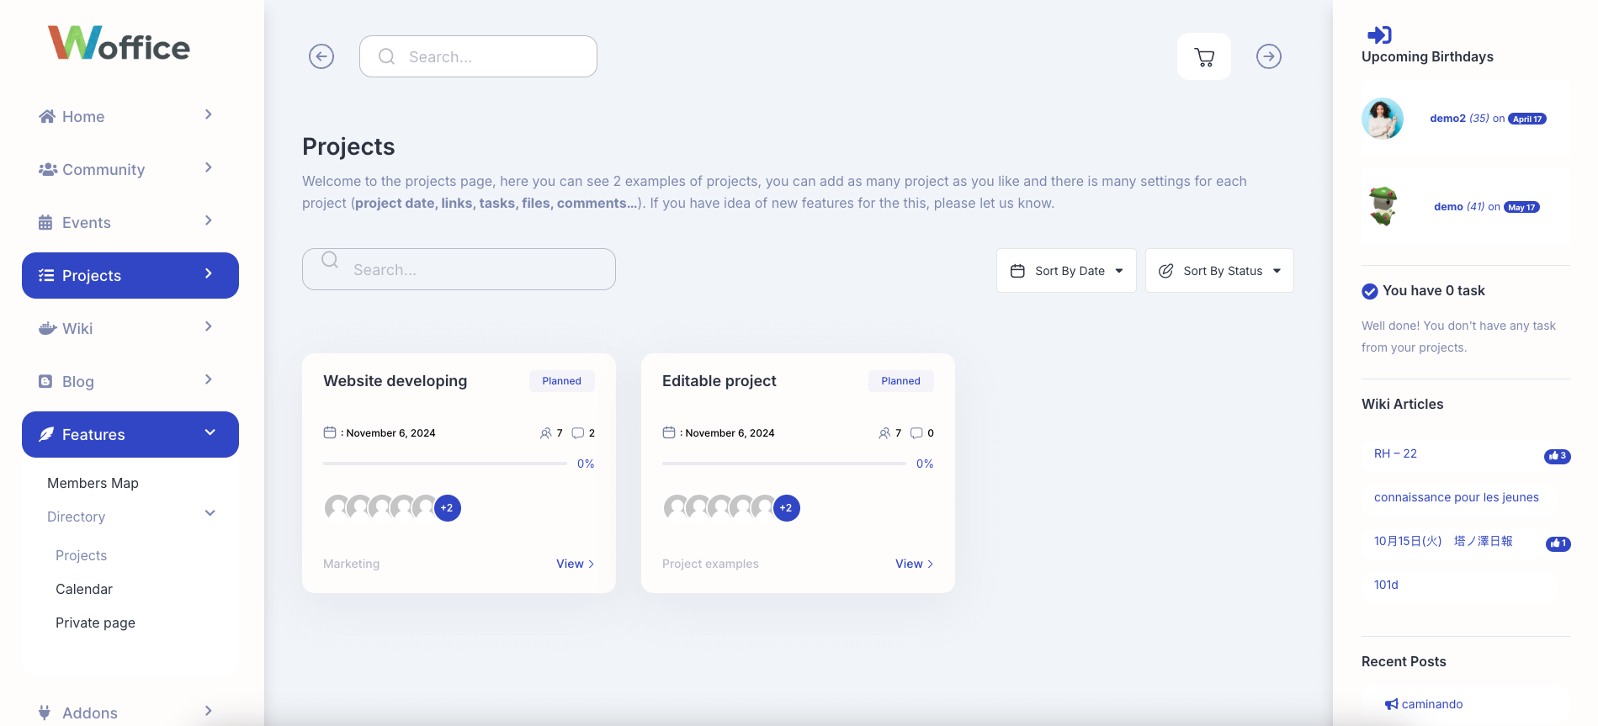Open the shopping cart icon
This screenshot has width=1598, height=726.
click(x=1203, y=56)
